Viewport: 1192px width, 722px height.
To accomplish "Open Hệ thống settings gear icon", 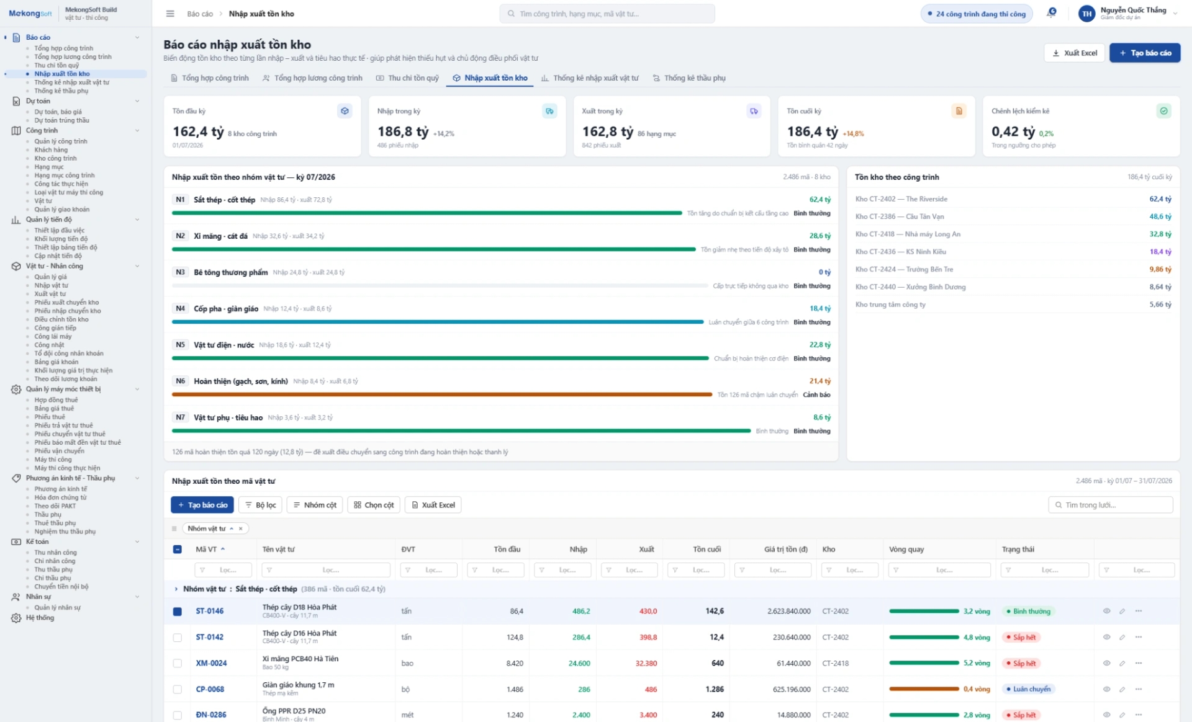I will click(x=16, y=618).
